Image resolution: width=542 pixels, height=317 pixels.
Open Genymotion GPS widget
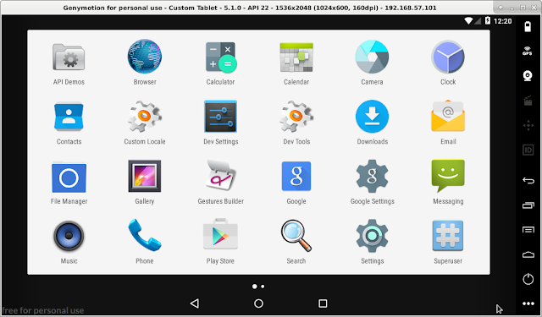coord(528,51)
